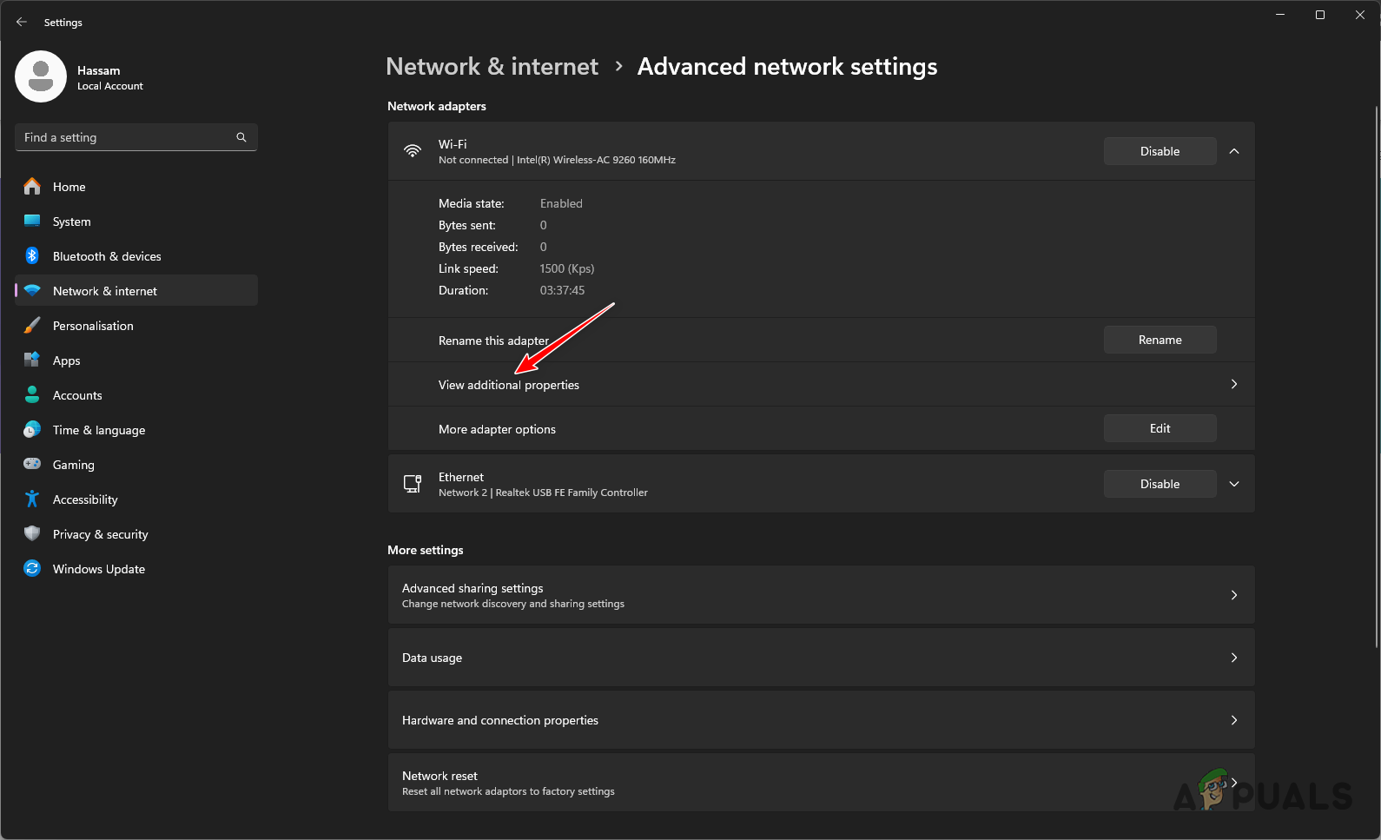Click the Hassam user avatar picture
This screenshot has height=840, width=1381.
tap(41, 76)
